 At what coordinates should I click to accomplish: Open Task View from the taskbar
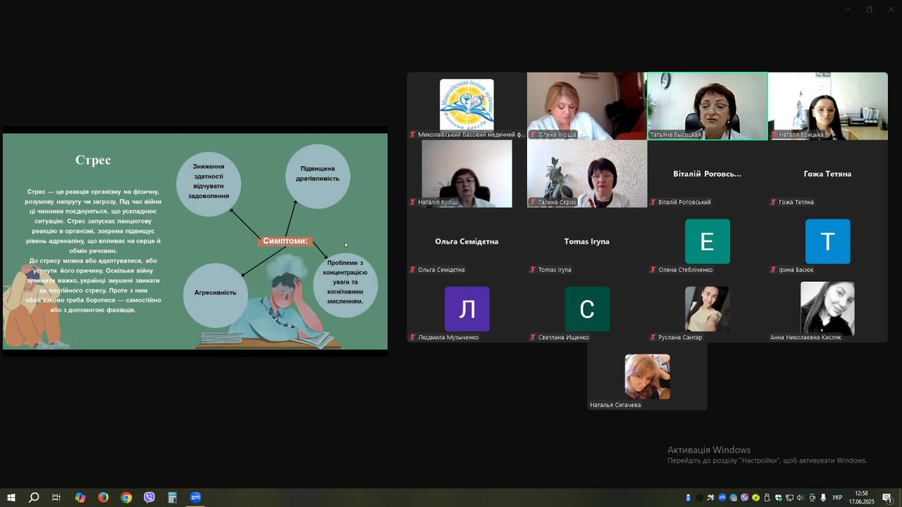pyautogui.click(x=56, y=497)
